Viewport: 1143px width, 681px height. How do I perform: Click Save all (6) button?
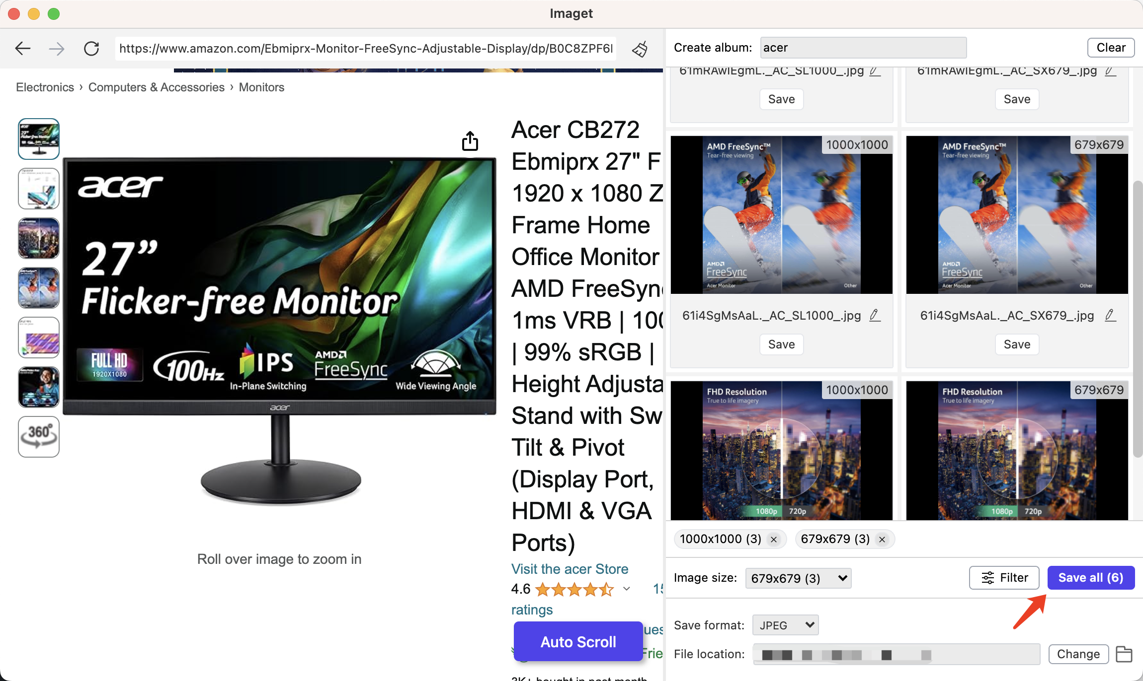click(x=1090, y=577)
